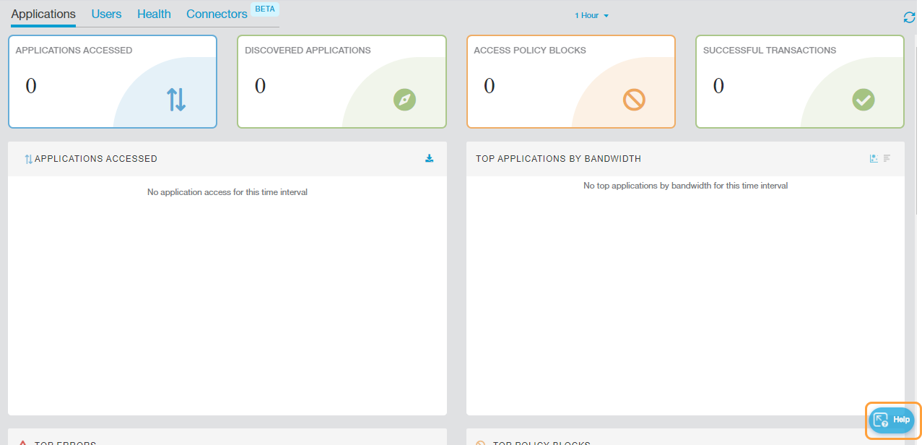Click the blocked symbol in Access Policy Blocks card

(634, 100)
